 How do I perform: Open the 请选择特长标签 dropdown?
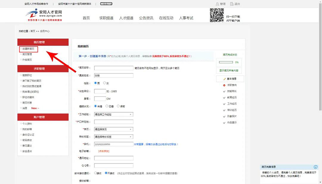point(114,137)
